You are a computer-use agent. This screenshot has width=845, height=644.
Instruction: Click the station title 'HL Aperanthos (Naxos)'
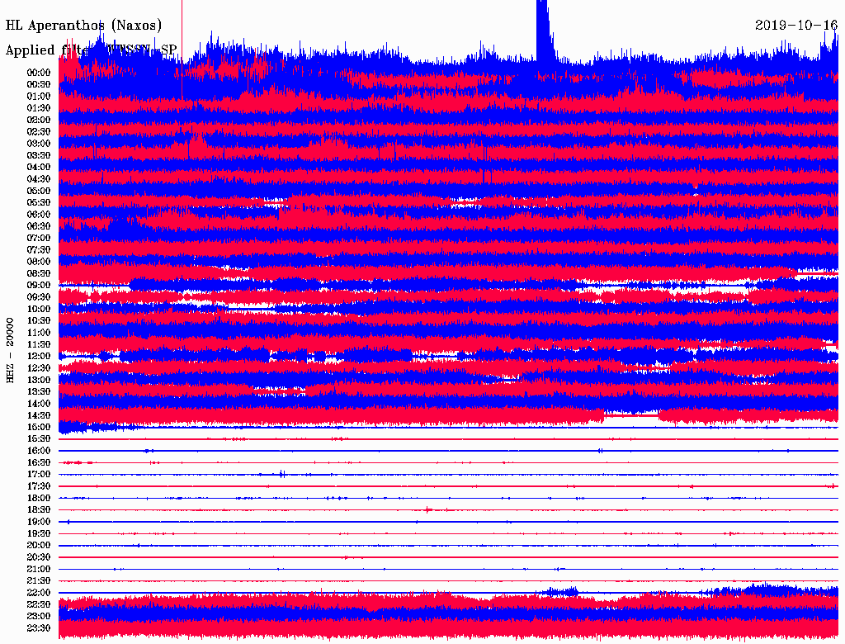pyautogui.click(x=83, y=26)
